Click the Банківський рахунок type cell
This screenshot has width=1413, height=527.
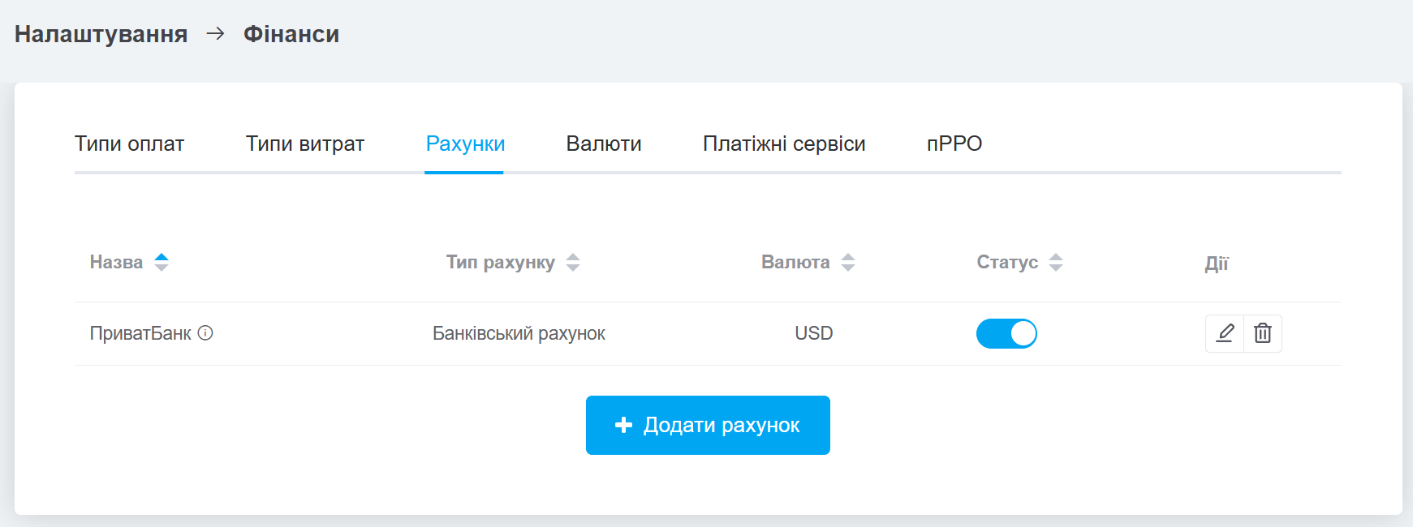pyautogui.click(x=519, y=333)
